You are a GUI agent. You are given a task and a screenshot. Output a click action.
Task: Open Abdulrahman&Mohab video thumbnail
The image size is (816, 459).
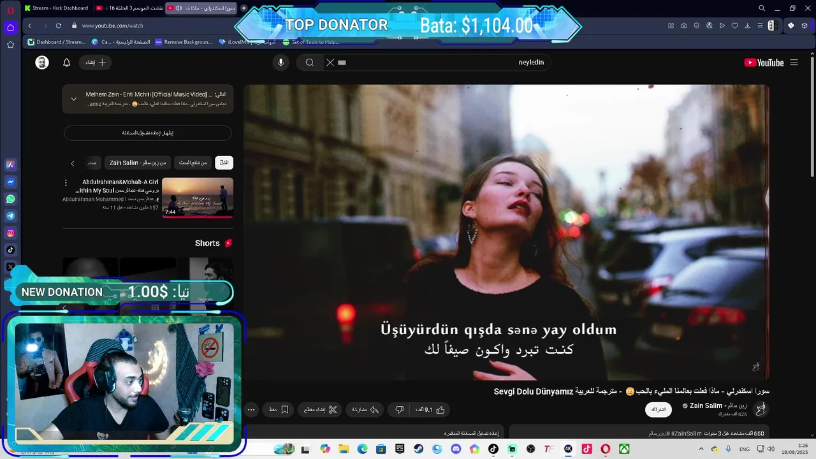click(198, 197)
